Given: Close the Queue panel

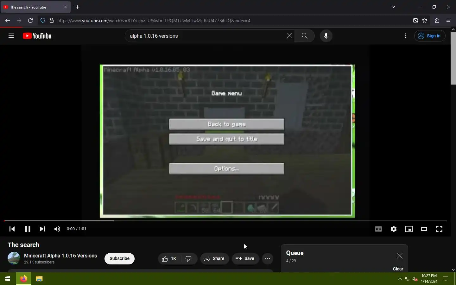Looking at the screenshot, I should pyautogui.click(x=400, y=256).
